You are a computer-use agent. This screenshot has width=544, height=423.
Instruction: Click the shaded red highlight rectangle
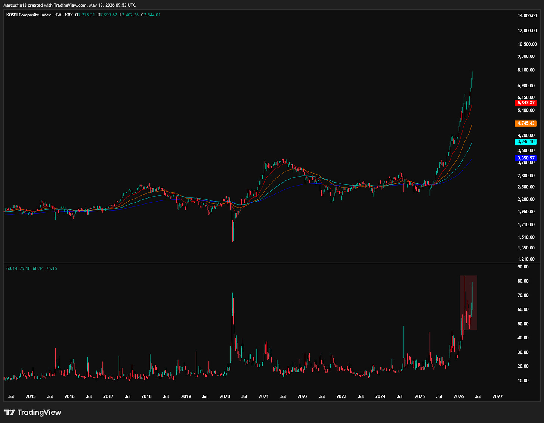click(469, 303)
